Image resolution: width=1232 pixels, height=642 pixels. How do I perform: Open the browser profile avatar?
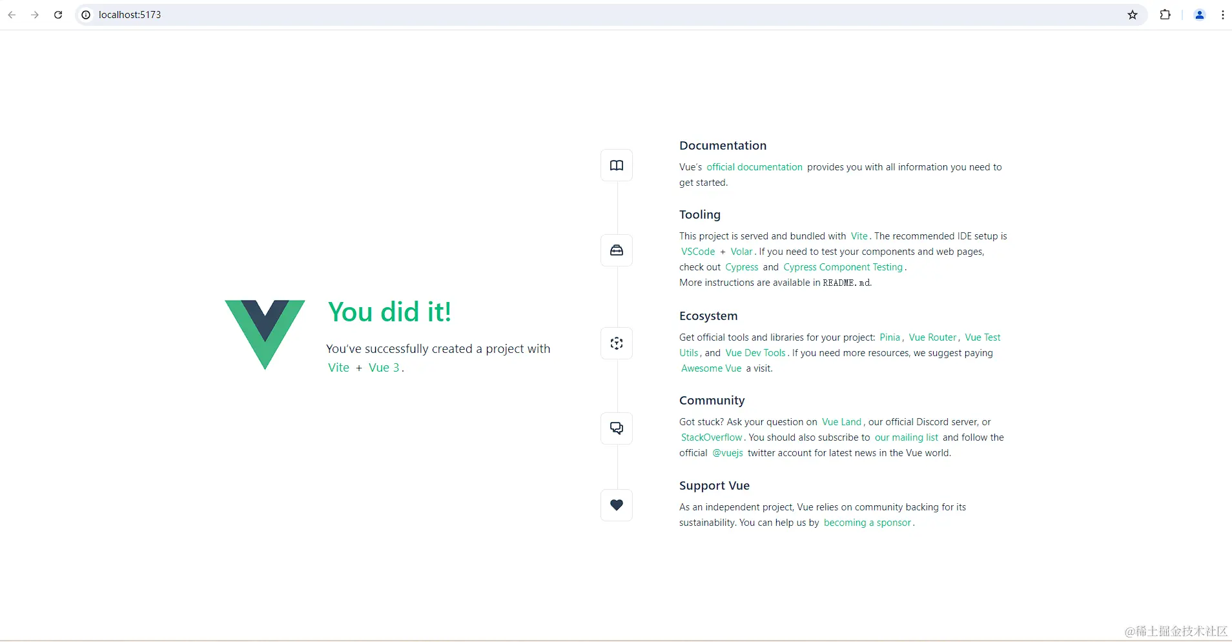pyautogui.click(x=1200, y=15)
